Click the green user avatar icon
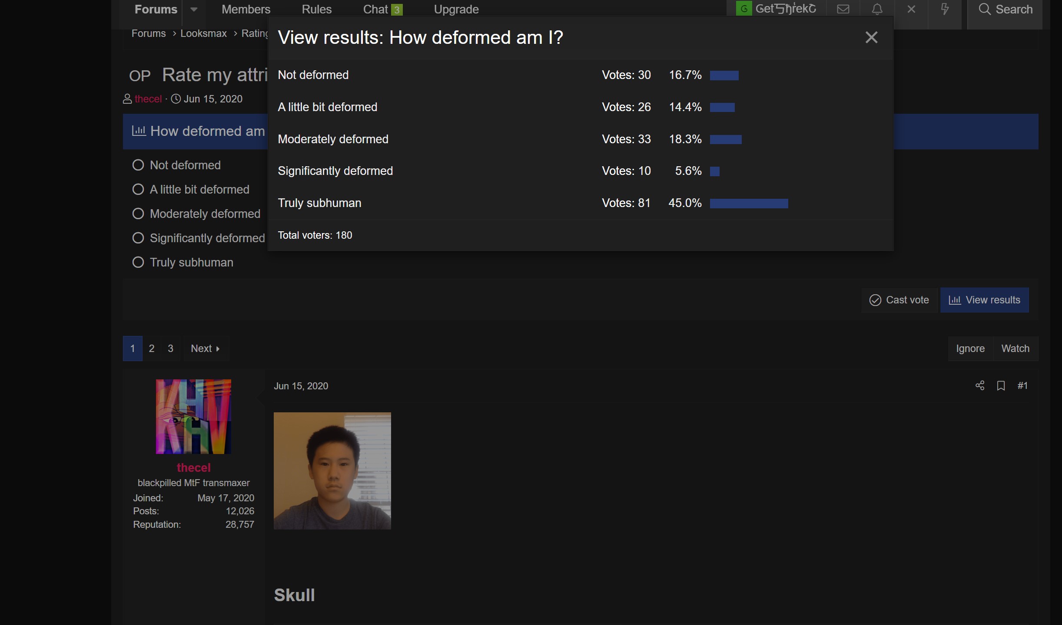The height and width of the screenshot is (625, 1062). pos(744,8)
